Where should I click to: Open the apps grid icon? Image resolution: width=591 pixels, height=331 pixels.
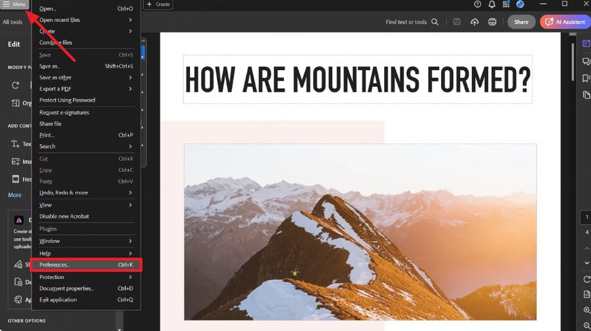[x=506, y=4]
